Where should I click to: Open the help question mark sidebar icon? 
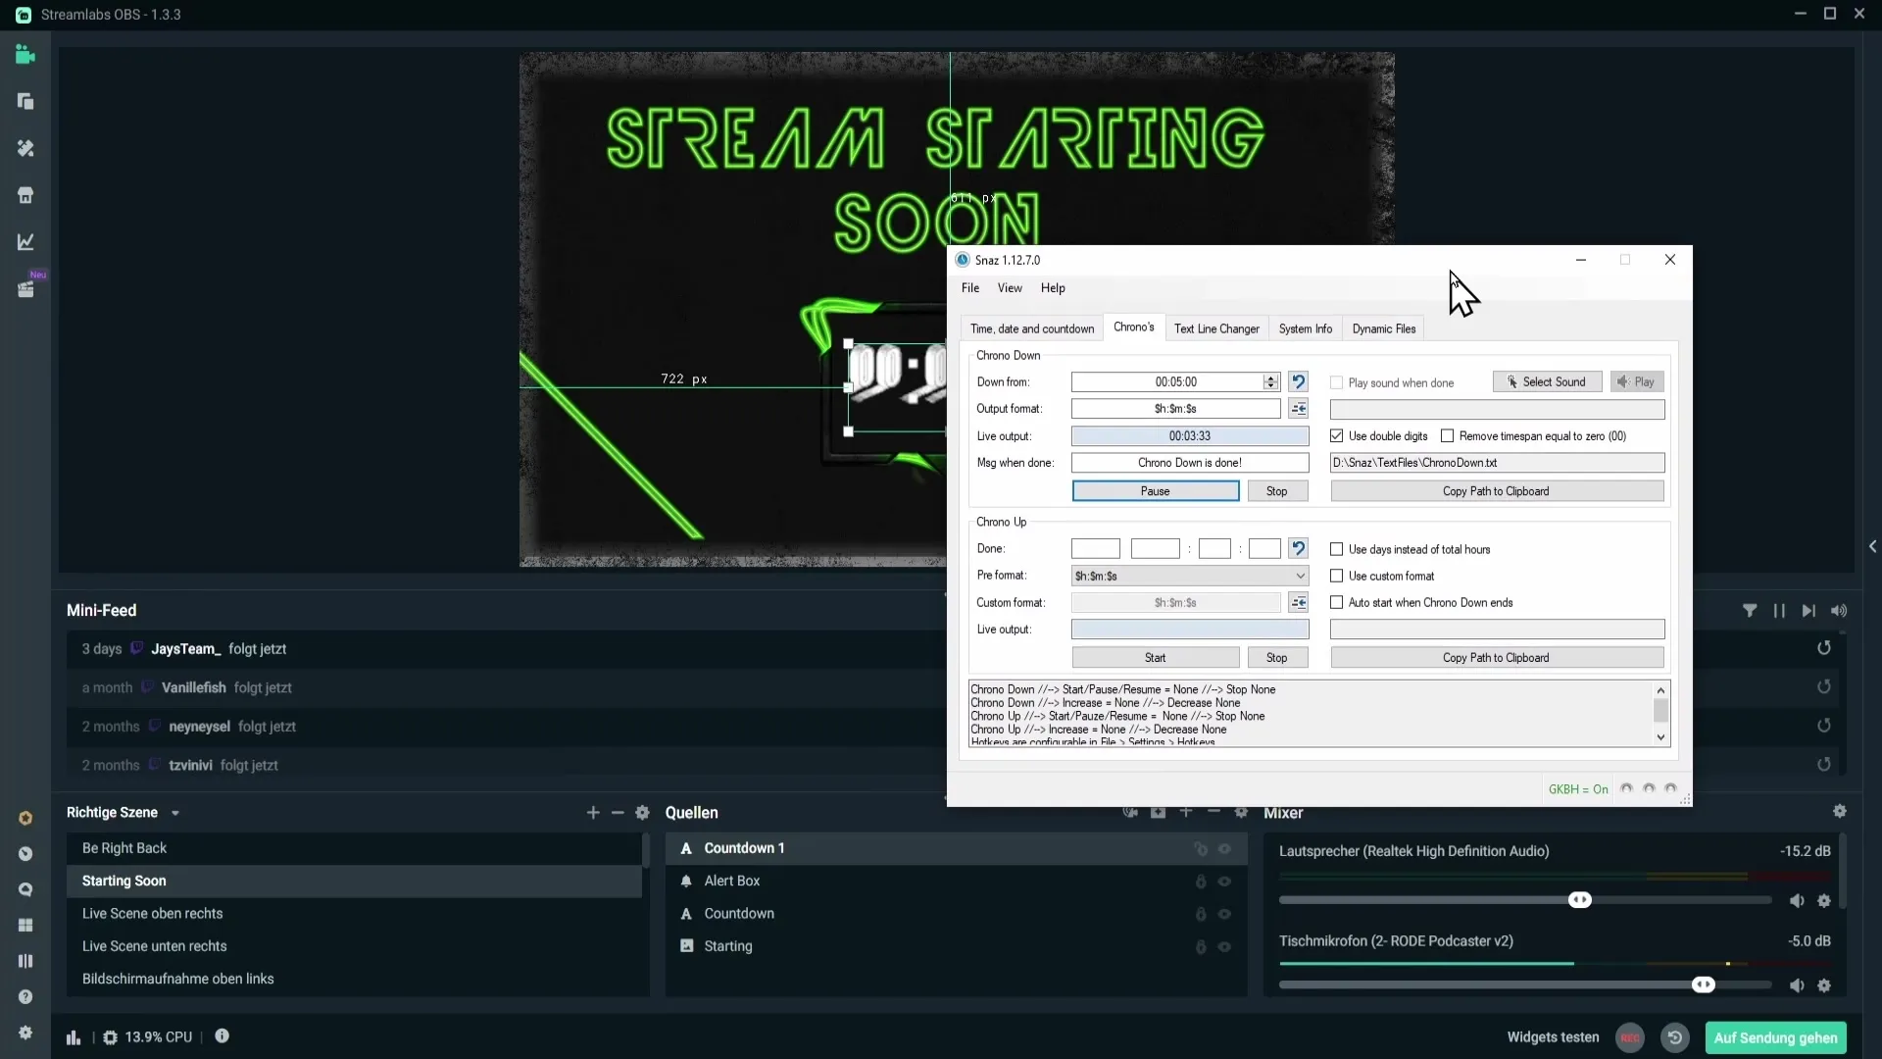point(25,997)
